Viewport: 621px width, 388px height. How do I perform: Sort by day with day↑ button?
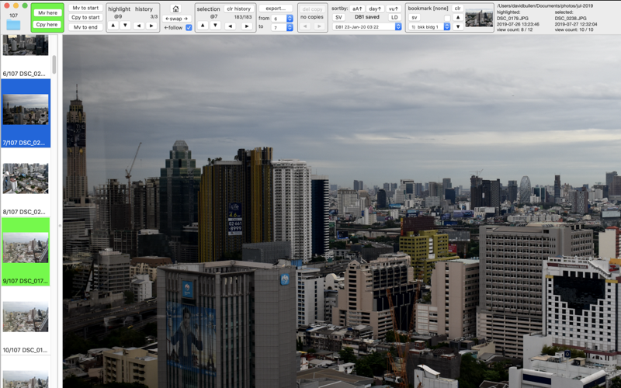375,9
